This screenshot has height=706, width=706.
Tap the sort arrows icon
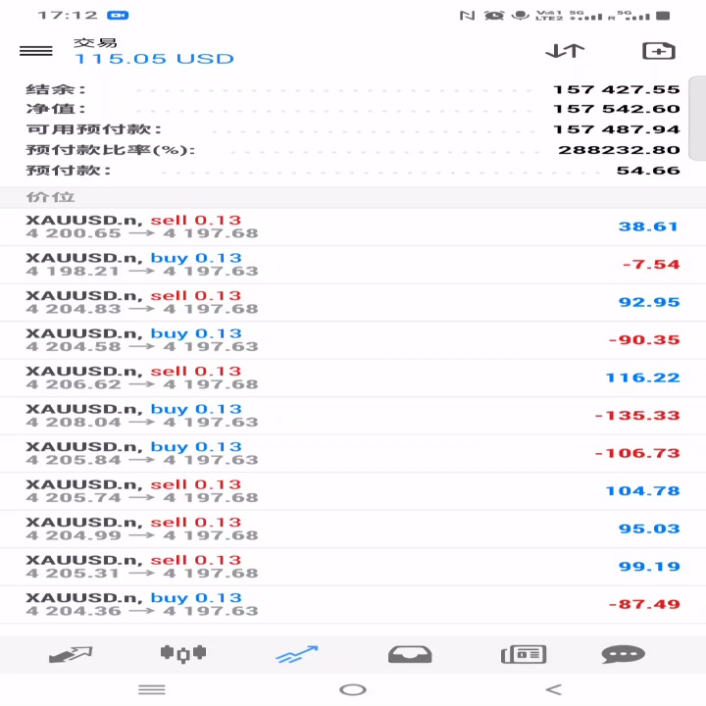tap(565, 51)
